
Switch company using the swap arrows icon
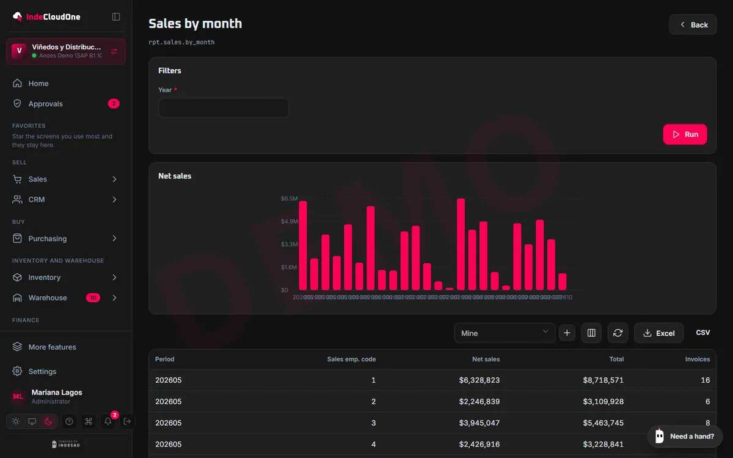[114, 51]
